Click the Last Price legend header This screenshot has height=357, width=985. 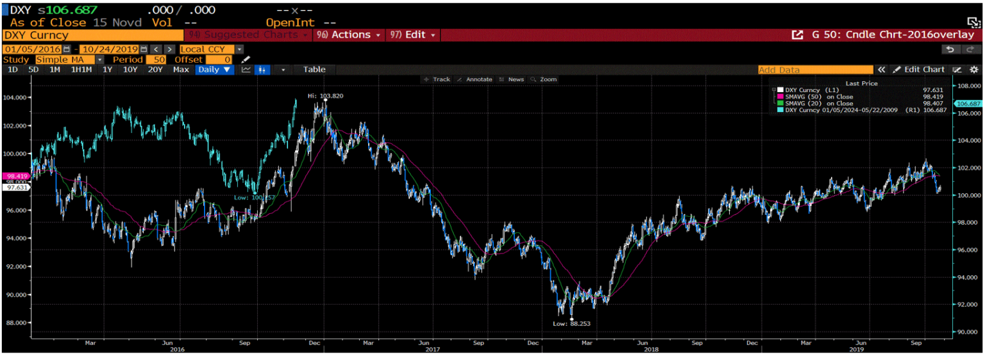pos(861,83)
